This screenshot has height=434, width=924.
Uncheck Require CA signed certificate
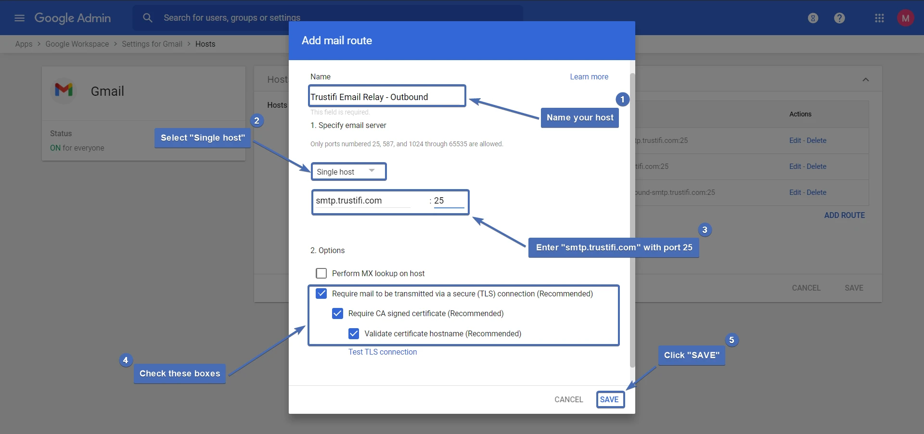(337, 314)
